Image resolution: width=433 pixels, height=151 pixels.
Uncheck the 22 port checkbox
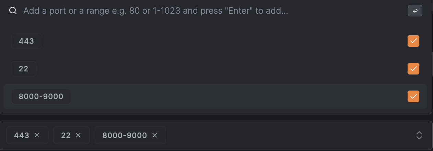coord(413,69)
